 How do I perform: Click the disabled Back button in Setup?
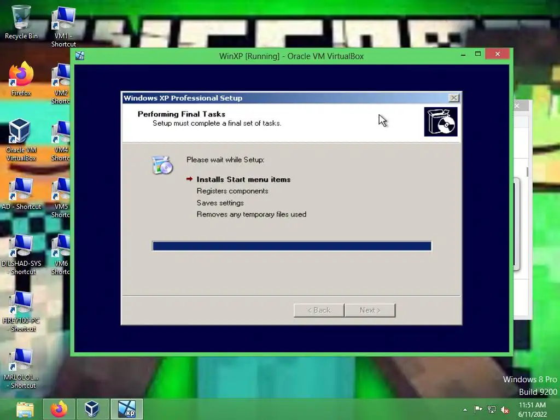(x=319, y=311)
